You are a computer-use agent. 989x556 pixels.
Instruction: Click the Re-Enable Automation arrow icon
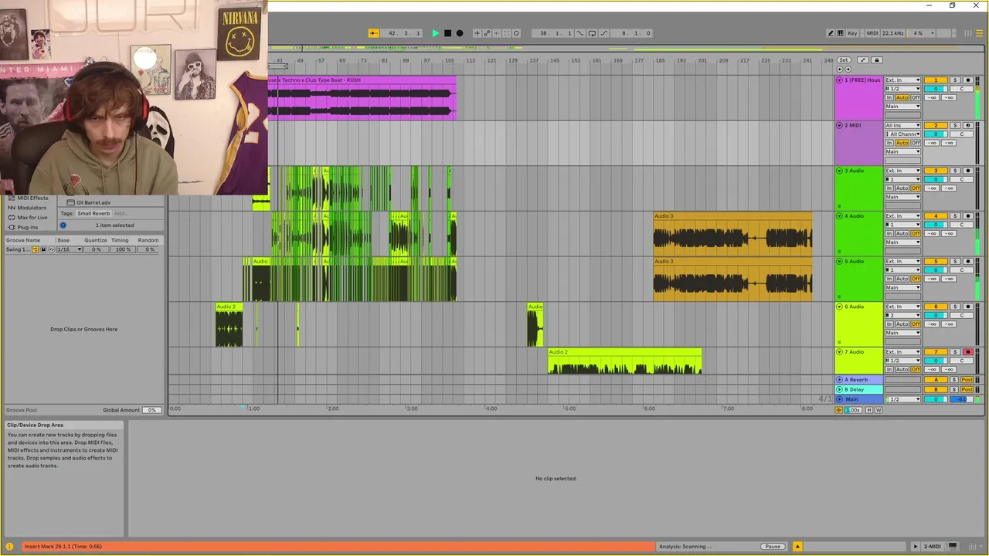(497, 33)
